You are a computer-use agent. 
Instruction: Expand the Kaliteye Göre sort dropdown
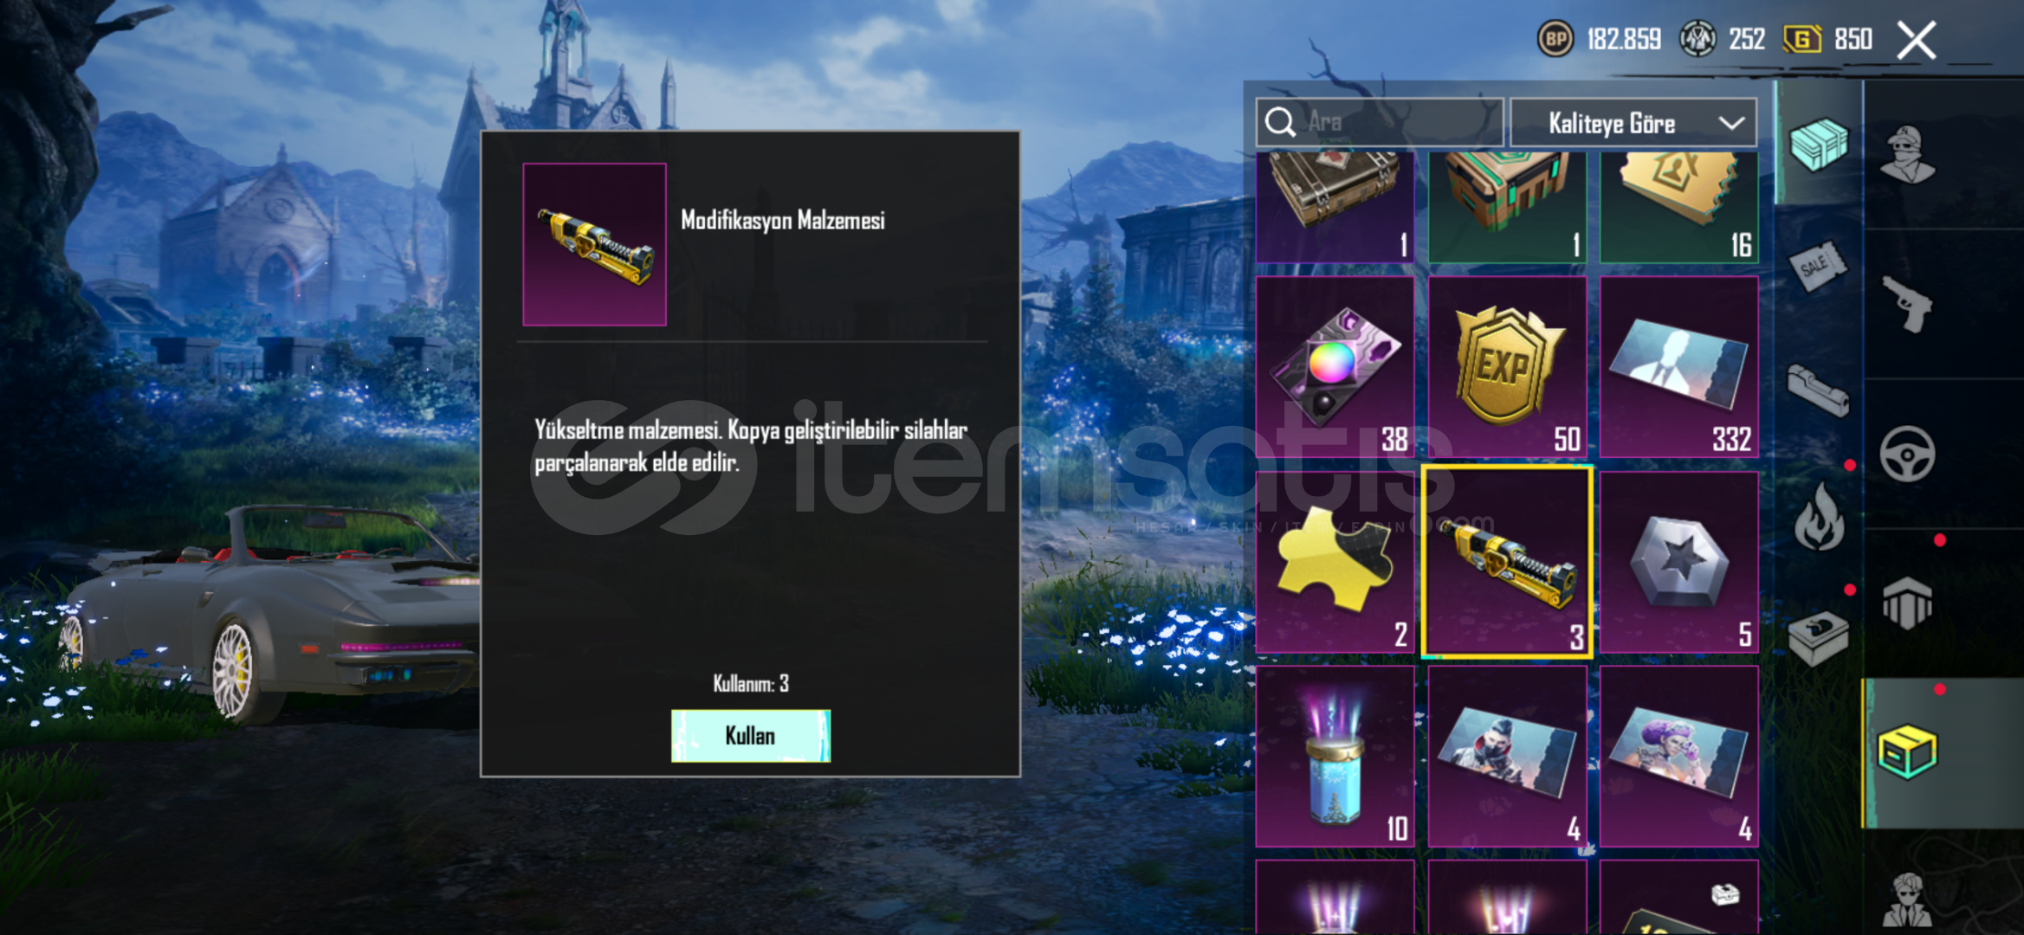[x=1633, y=124]
